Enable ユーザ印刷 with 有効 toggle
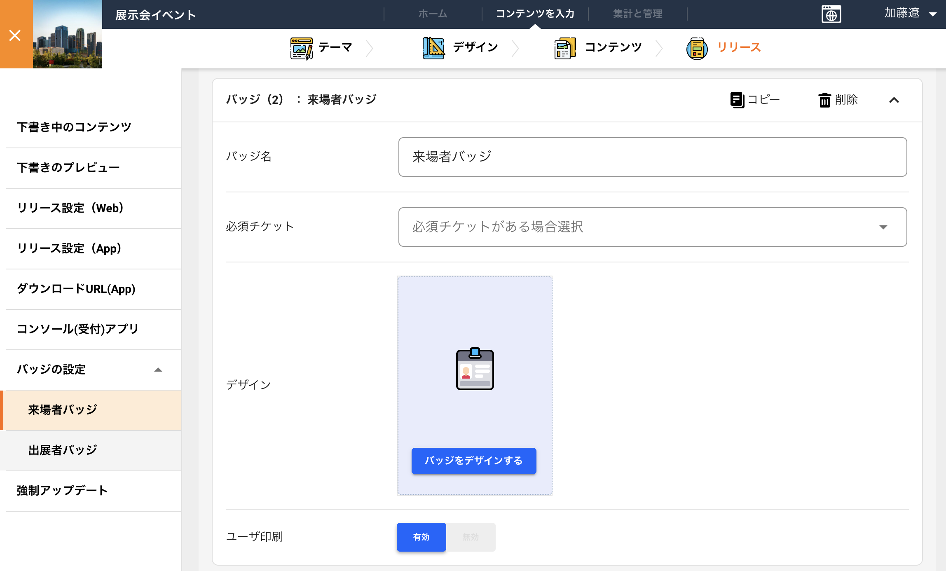 (421, 537)
